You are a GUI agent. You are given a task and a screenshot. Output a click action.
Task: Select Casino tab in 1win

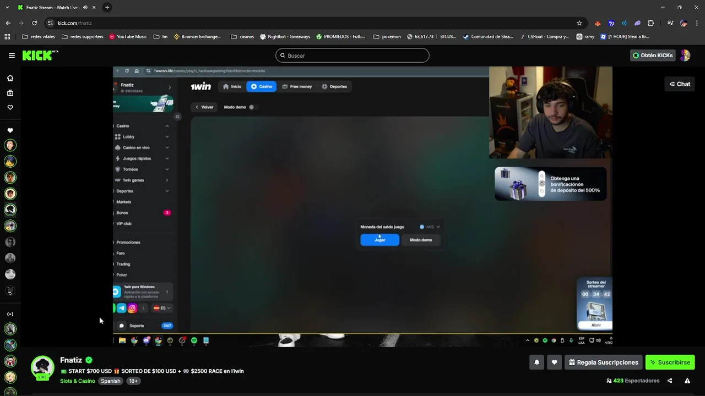[262, 86]
